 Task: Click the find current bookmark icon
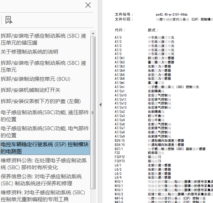[x=9, y=20]
